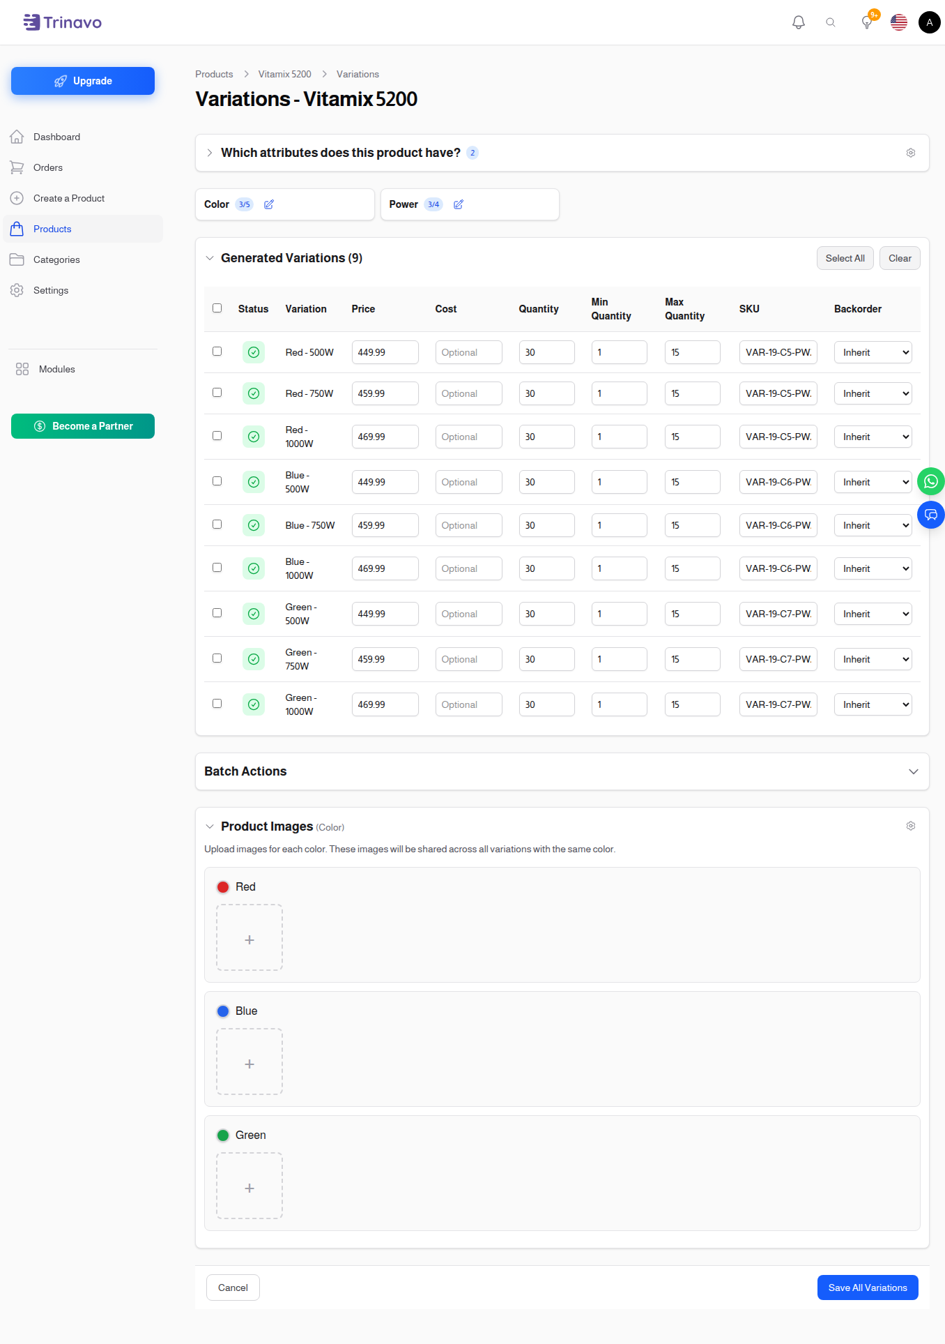
Task: Click the Green color swatch dot
Action: tap(223, 1135)
